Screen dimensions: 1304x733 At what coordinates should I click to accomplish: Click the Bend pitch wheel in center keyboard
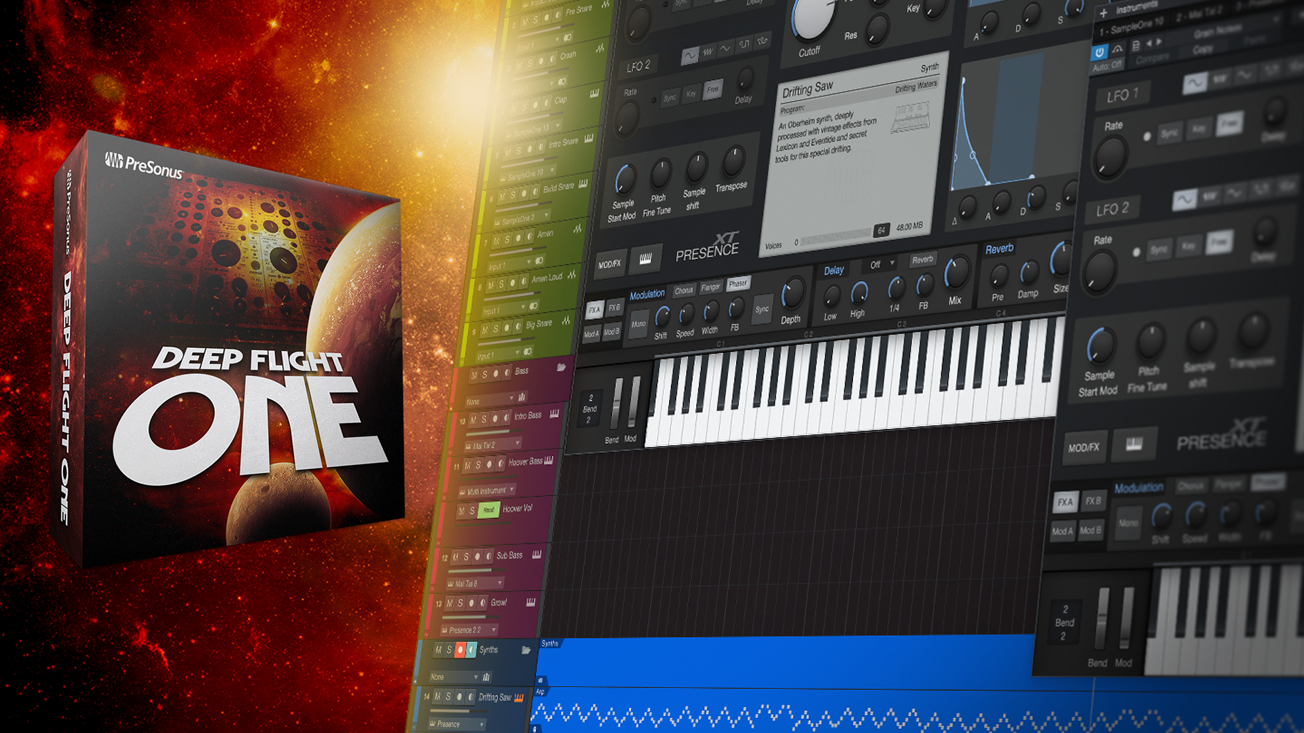pyautogui.click(x=617, y=404)
